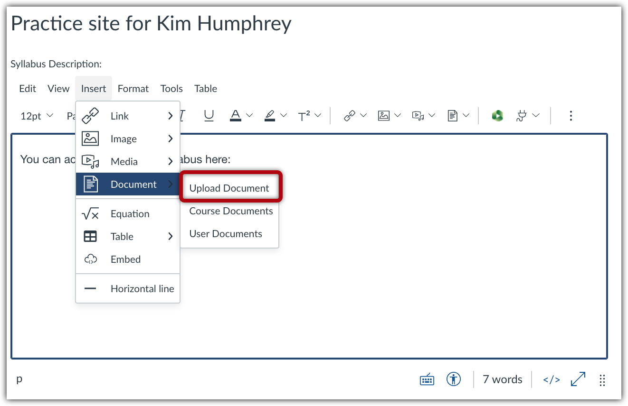Screen dimensions: 628x406
Task: Toggle superscript formatting
Action: point(304,116)
